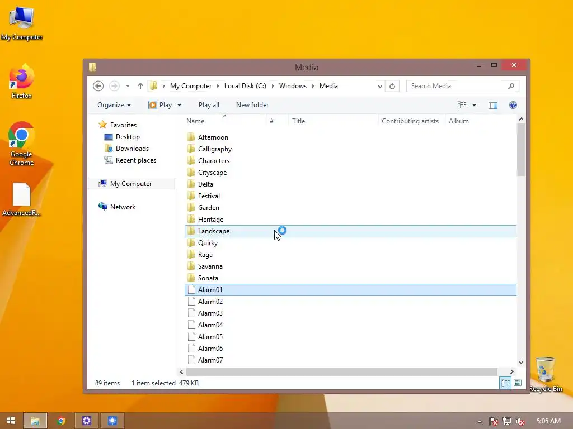Screen dimensions: 573x429
Task: Open Google Chrome from the taskbar
Action: [x=61, y=421]
